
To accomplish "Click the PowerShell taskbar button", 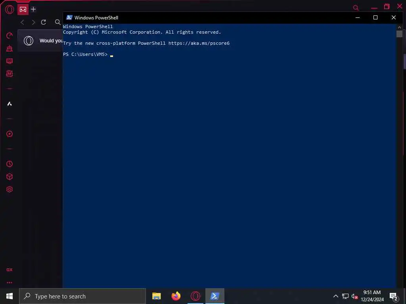I will click(x=215, y=296).
